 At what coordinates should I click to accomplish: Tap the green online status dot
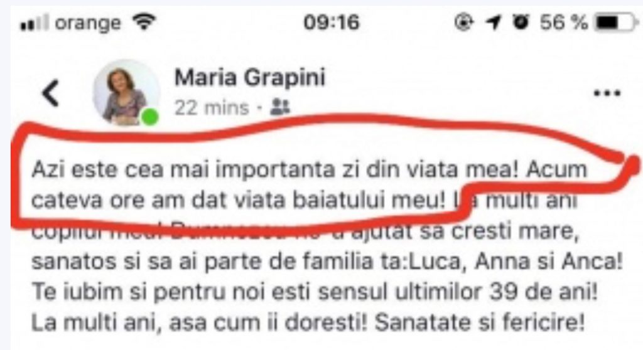coord(150,118)
